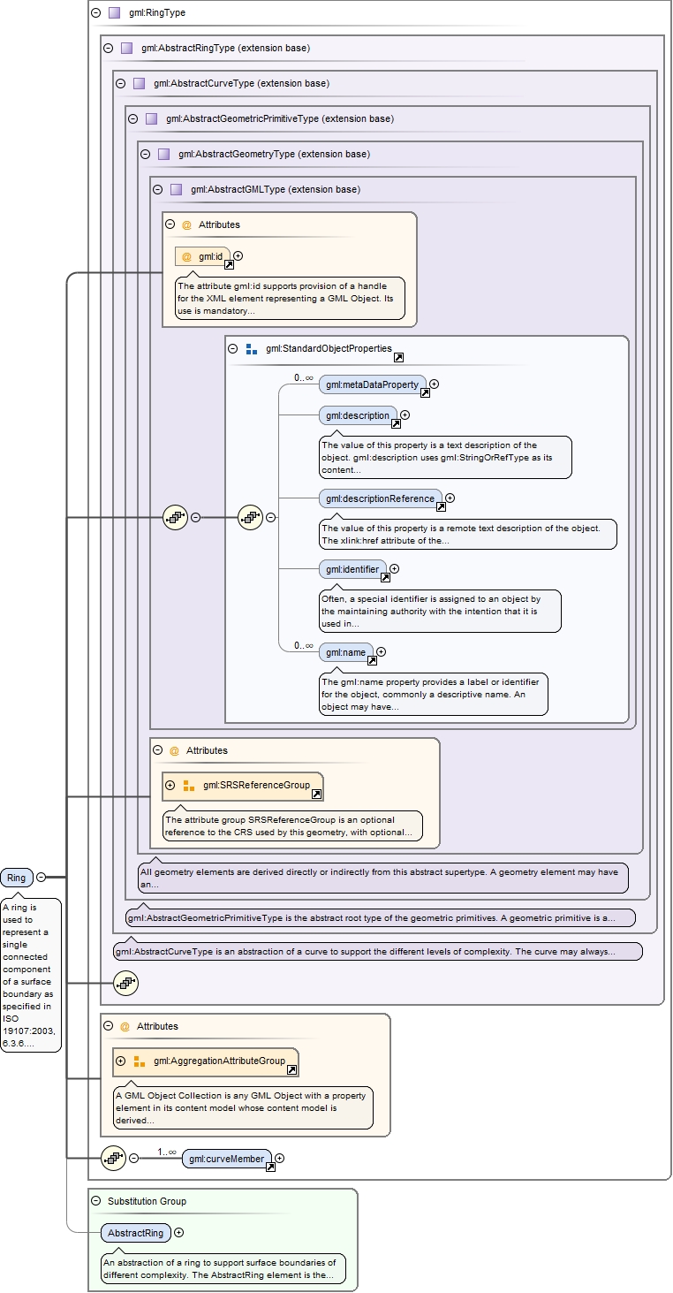Collapse the gml:AbstractGMLType extension base
This screenshot has height=1293, width=673.
click(157, 189)
